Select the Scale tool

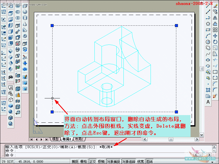click(215, 48)
